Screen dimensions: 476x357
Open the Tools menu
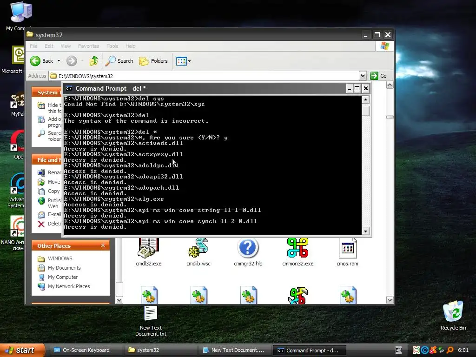point(112,46)
